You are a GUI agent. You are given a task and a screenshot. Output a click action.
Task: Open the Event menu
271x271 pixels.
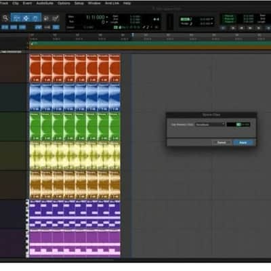click(27, 3)
